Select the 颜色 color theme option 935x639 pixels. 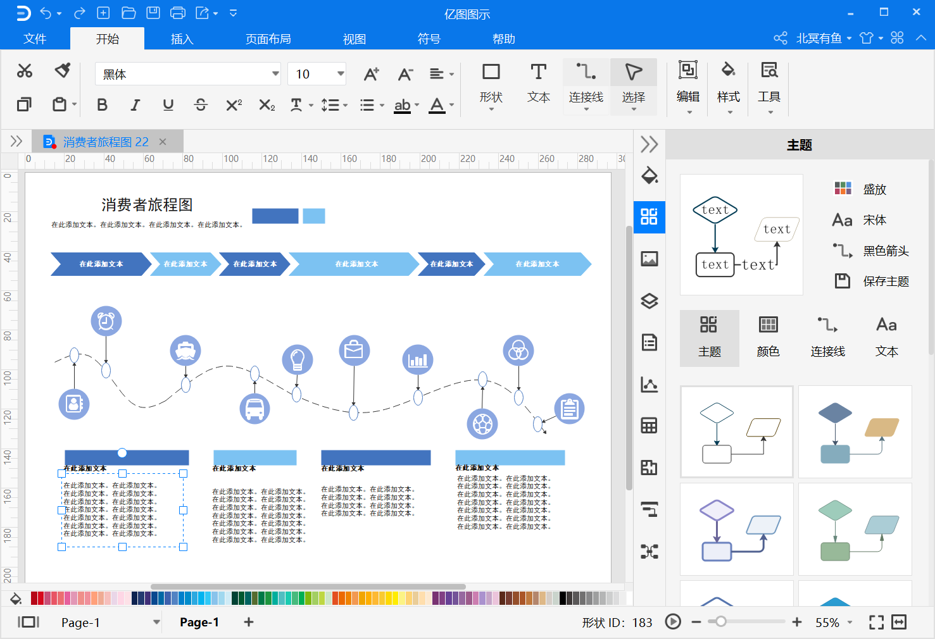tap(769, 338)
